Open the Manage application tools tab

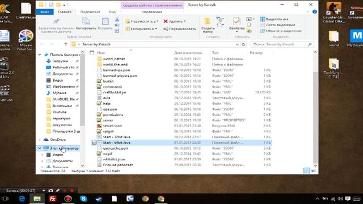tap(152, 12)
